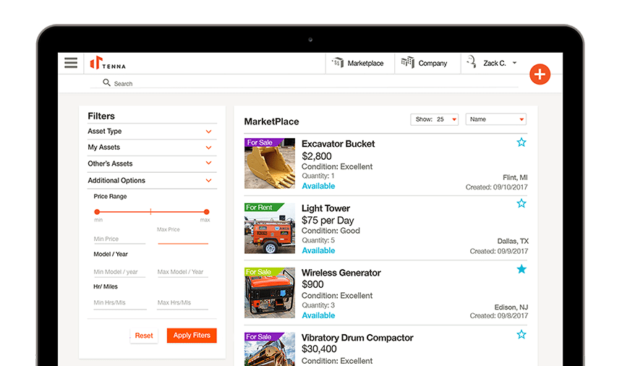
Task: Click the Created: 09/10/2017 text
Action: click(497, 187)
